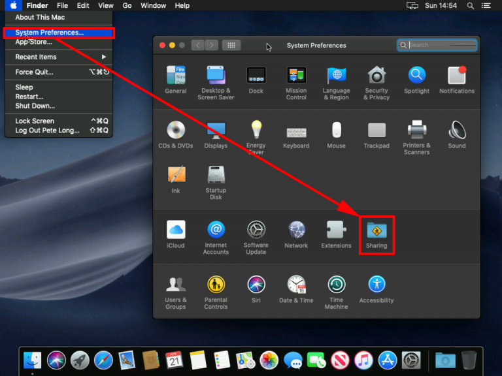Click the screen mirroring menu bar icon
Screen dimensions: 502x376
pyautogui.click(x=412, y=5)
